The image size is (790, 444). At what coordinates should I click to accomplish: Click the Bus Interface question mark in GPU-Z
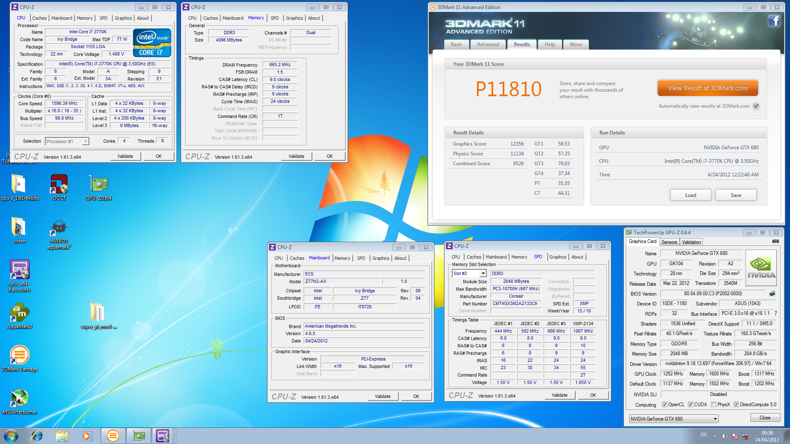coord(776,313)
